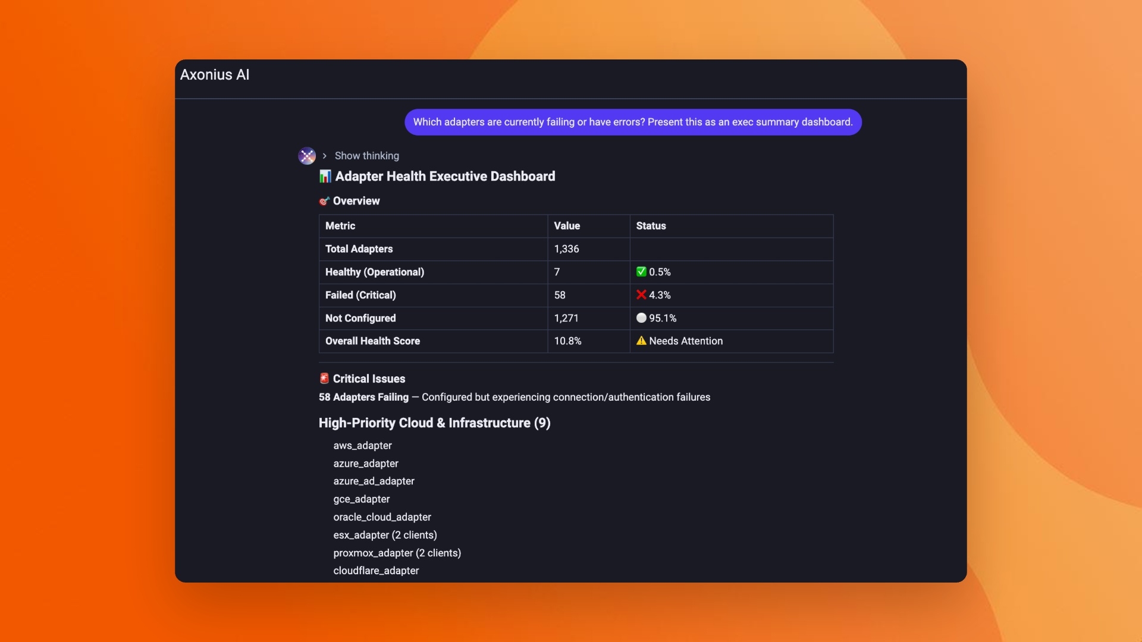Image resolution: width=1142 pixels, height=642 pixels.
Task: Click the Axonius AI assistant avatar icon
Action: [307, 156]
